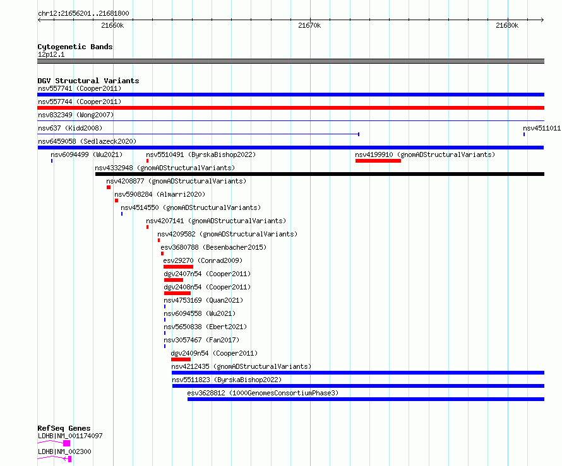Screen dimensions: 562x466
Task: Open the LDHB|NM_001174097 gene label
Action: [70, 436]
